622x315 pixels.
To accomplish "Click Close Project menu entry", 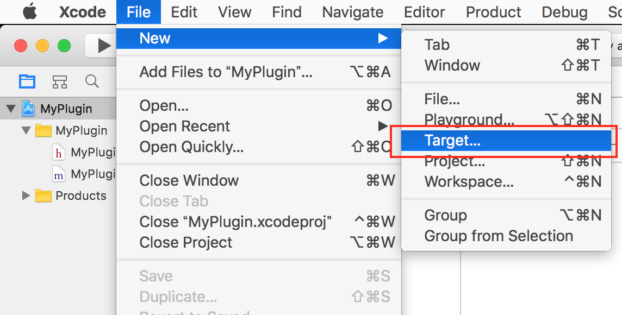I will (x=186, y=242).
